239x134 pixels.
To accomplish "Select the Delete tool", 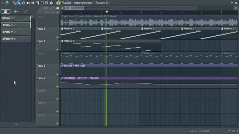I will pos(24,3).
